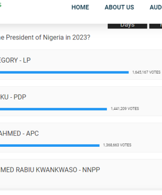162x195 pixels.
Task: Click the NNPP candidate result row
Action: click(81, 174)
